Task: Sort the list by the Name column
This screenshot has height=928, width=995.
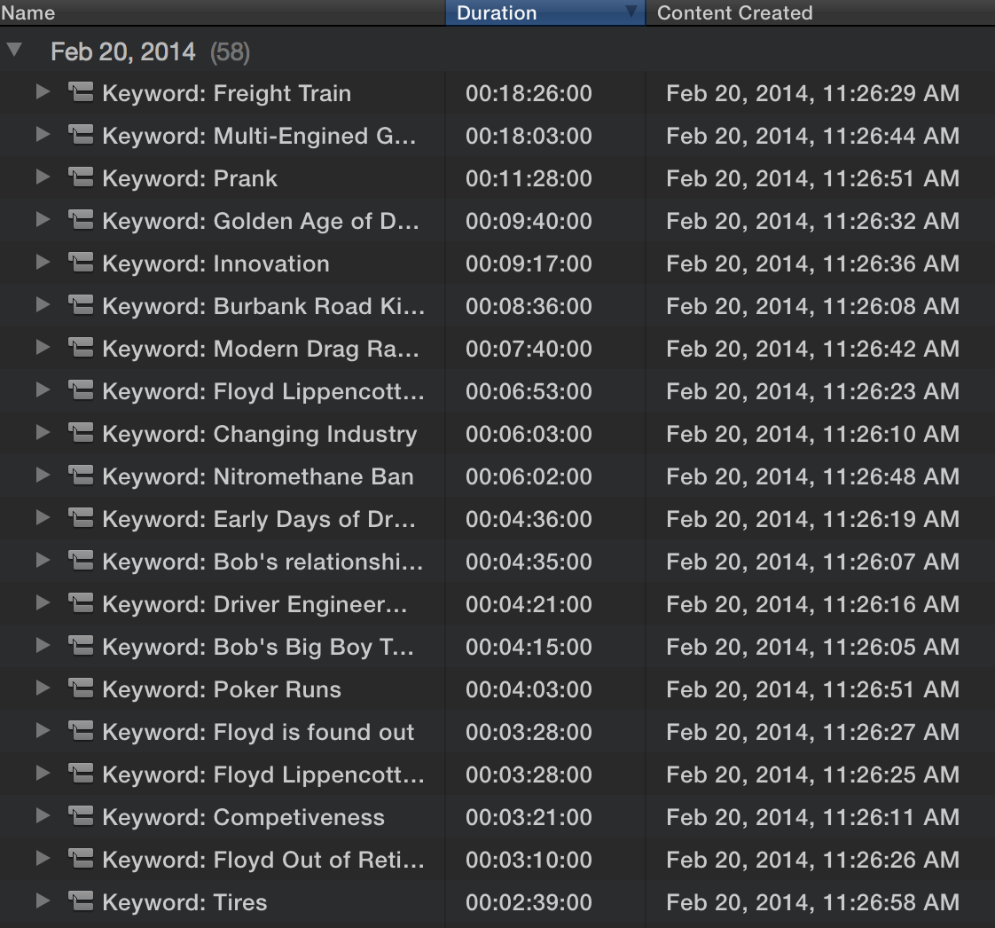Action: pyautogui.click(x=223, y=12)
